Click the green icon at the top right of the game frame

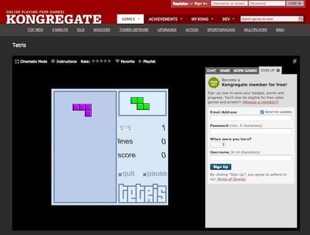point(295,62)
